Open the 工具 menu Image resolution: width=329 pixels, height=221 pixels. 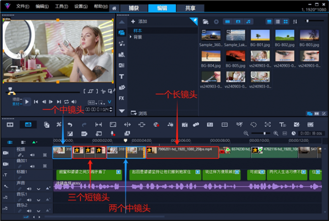[61, 6]
